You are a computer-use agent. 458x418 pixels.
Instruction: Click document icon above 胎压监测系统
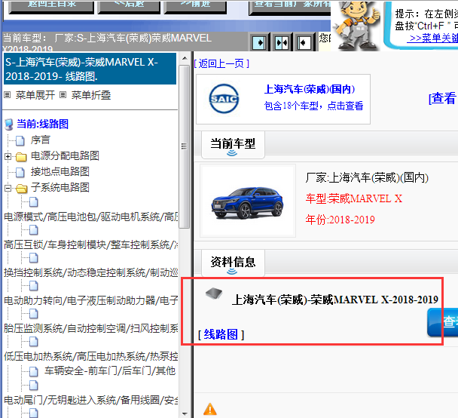(x=34, y=314)
